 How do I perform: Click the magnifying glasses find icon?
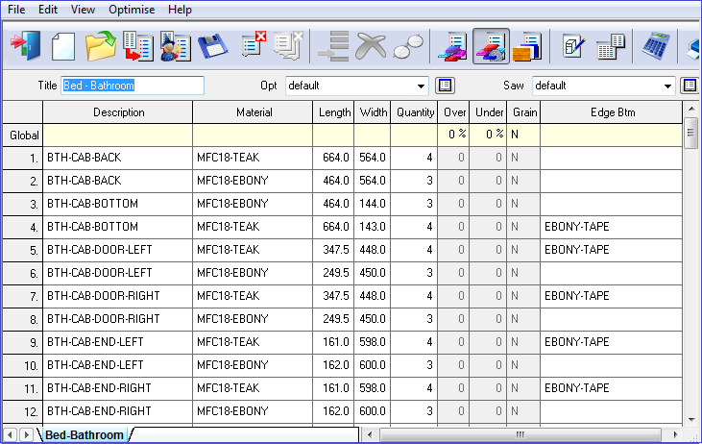tap(408, 46)
